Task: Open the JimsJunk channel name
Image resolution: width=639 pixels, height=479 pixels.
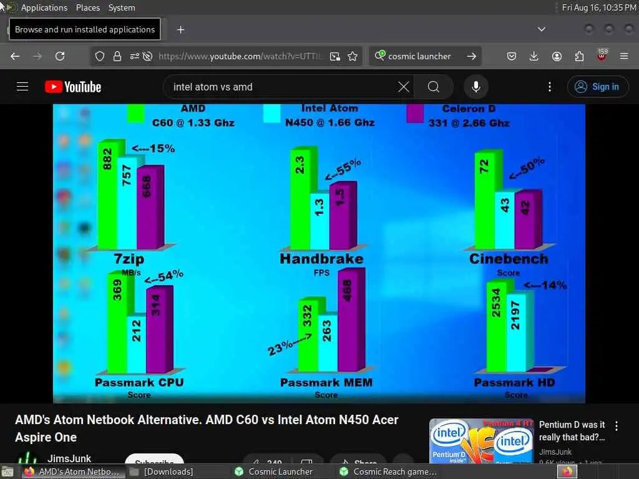Action: [x=69, y=458]
